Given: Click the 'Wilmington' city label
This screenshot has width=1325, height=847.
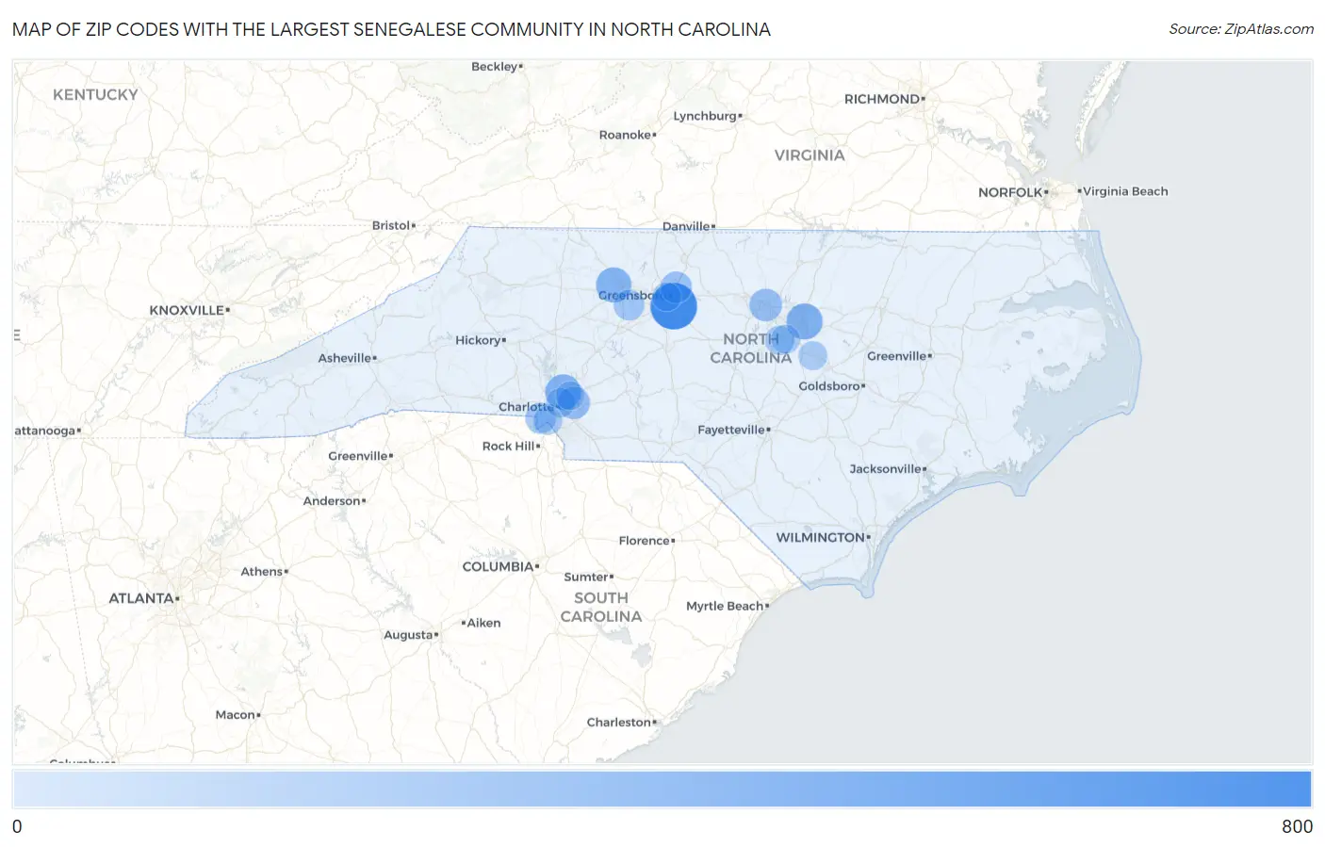Looking at the screenshot, I should (x=821, y=537).
